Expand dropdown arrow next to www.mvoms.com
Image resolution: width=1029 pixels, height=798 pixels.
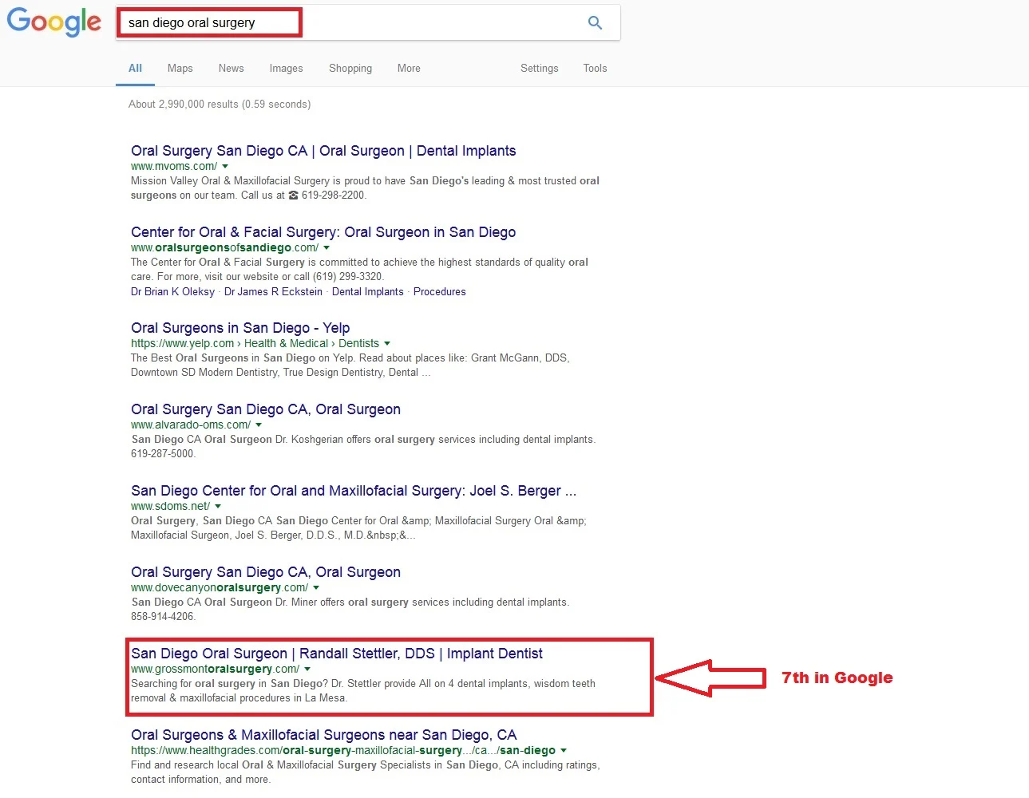(x=225, y=167)
